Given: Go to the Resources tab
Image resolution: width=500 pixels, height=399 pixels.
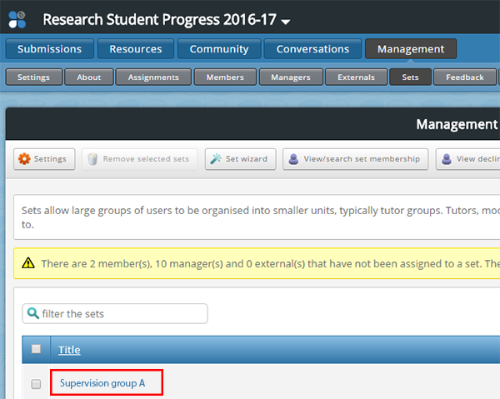Looking at the screenshot, I should click(136, 49).
